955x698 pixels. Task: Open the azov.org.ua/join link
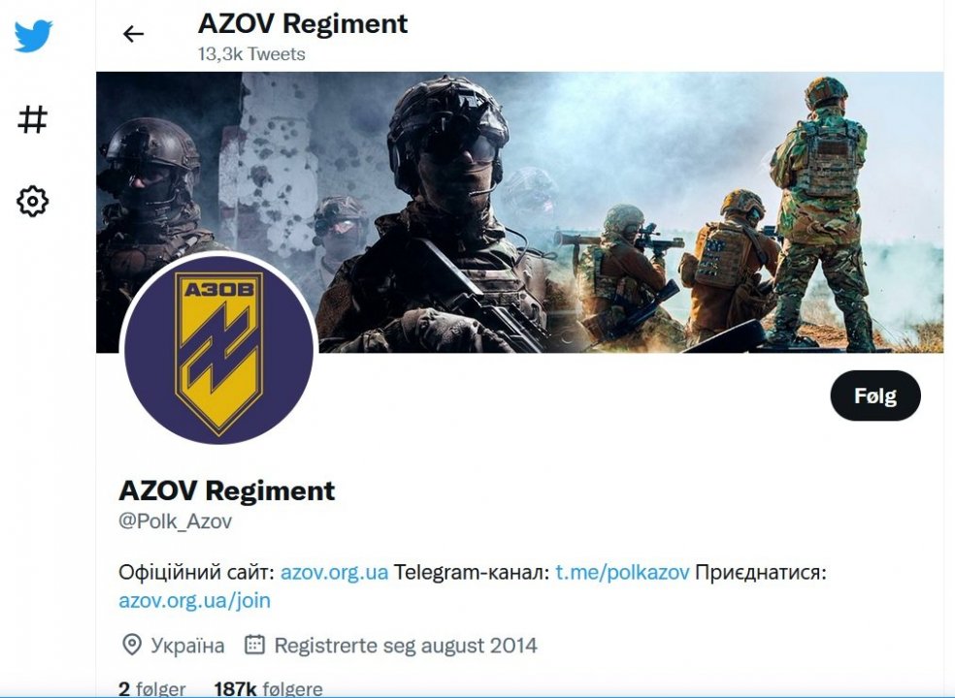tap(194, 601)
